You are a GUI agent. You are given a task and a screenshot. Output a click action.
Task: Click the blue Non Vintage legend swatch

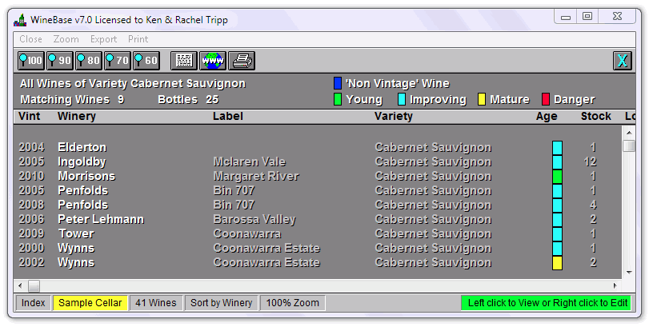(x=338, y=83)
